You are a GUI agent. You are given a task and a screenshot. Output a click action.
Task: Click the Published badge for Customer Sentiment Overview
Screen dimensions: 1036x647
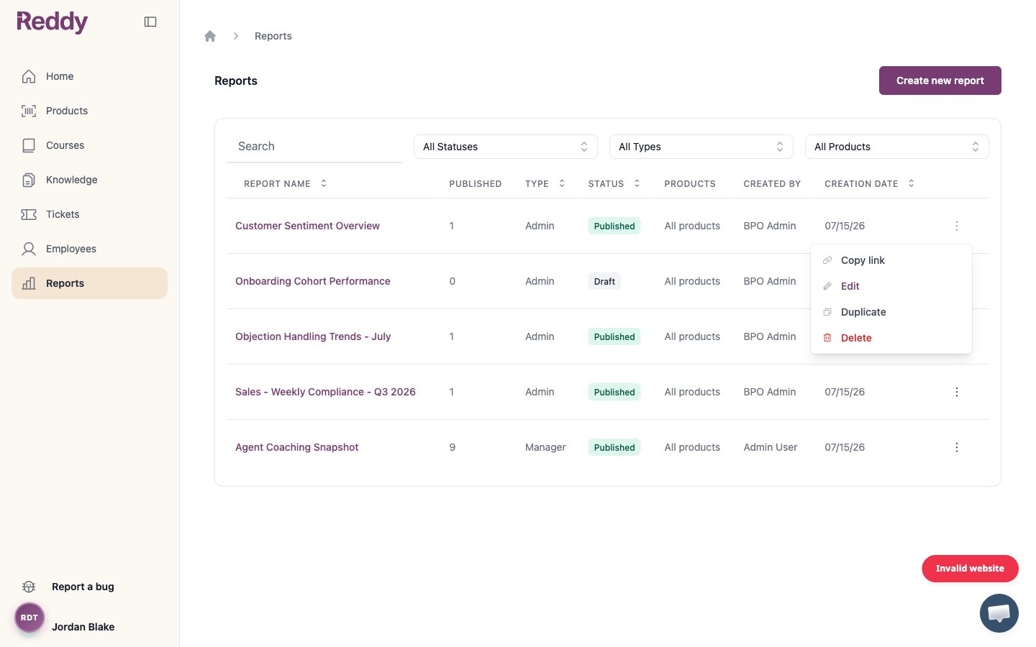[x=614, y=226]
